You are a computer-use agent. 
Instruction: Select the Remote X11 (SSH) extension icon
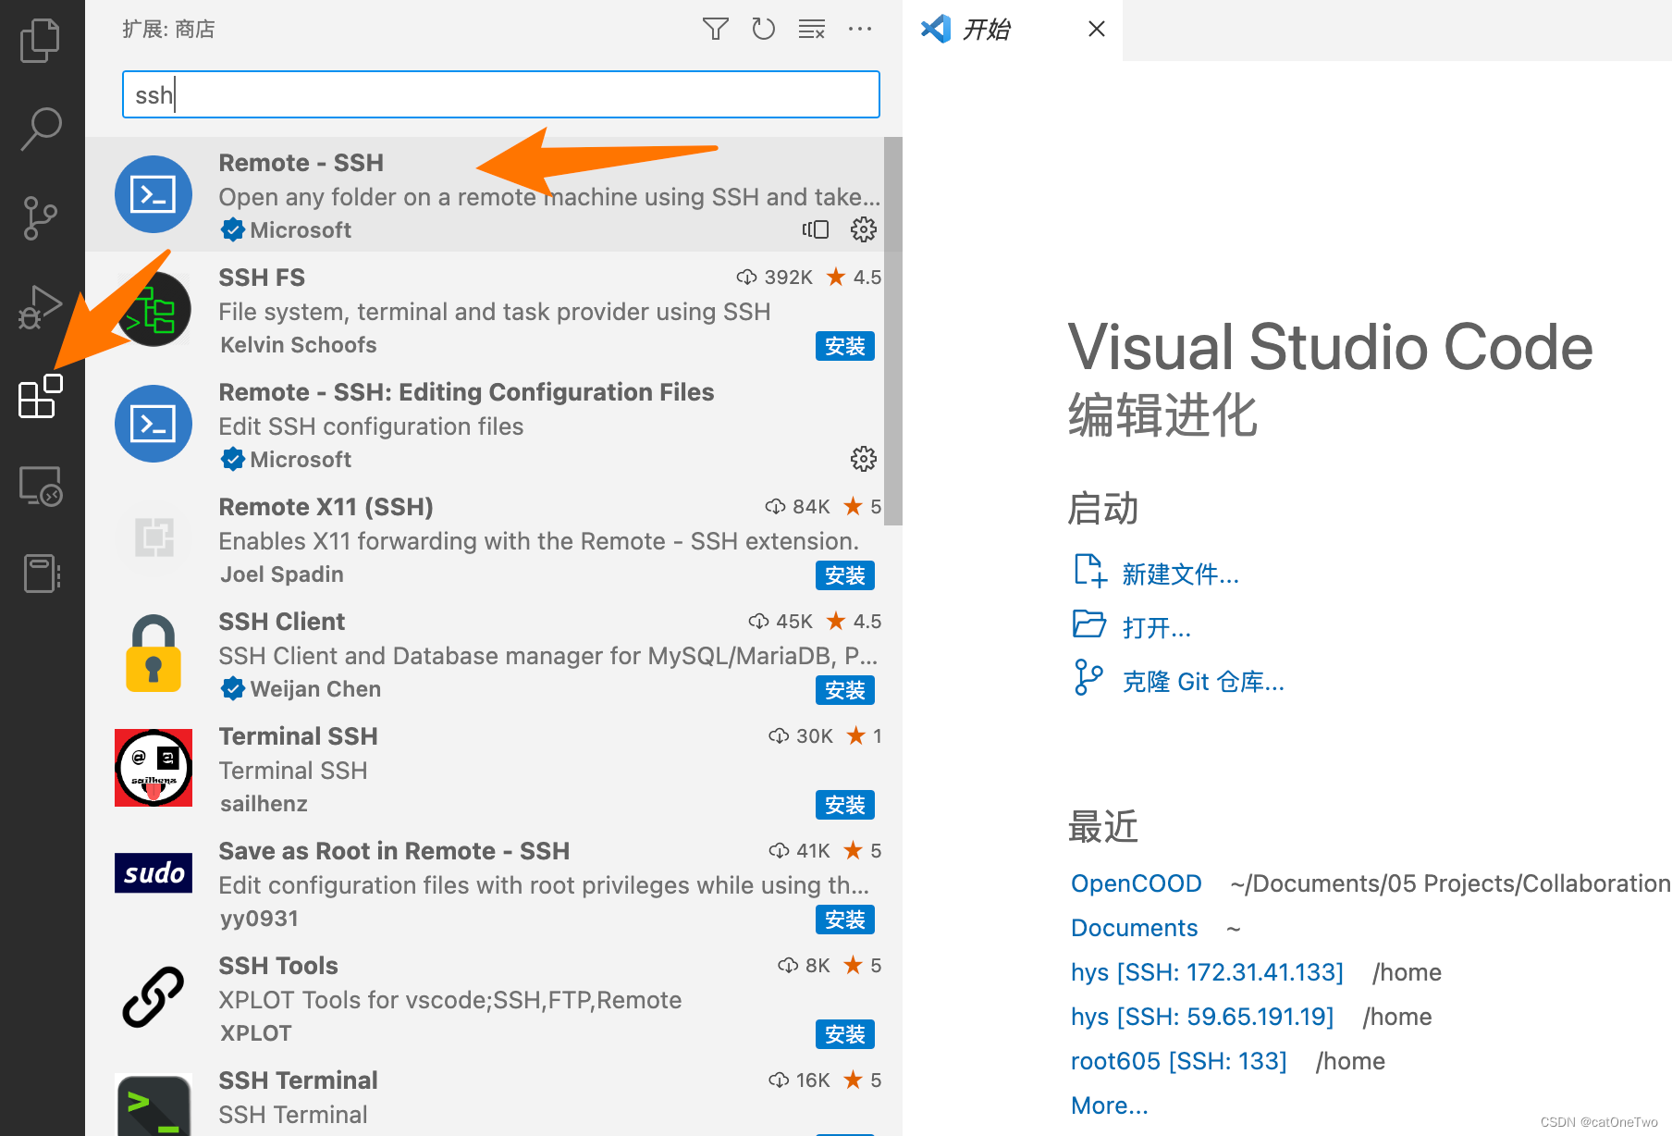click(x=154, y=538)
